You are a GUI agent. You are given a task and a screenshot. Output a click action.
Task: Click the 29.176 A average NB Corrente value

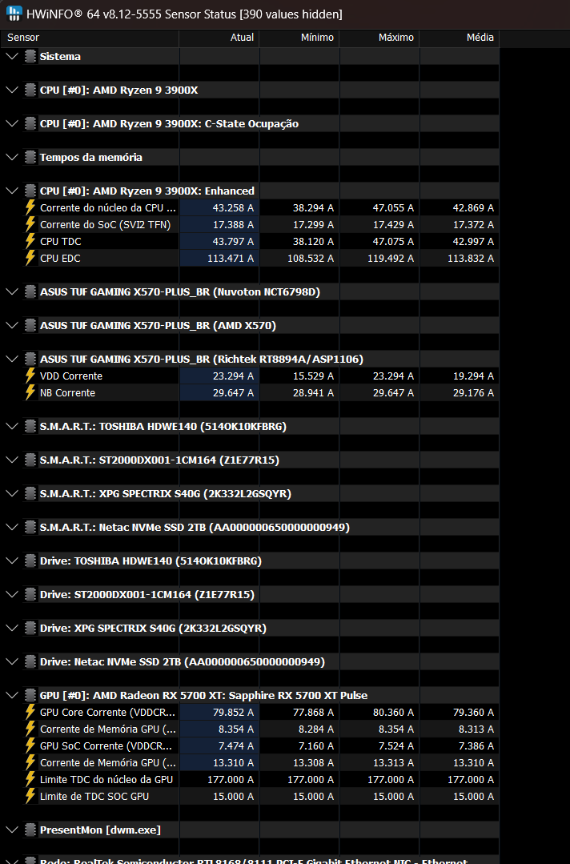pos(473,392)
